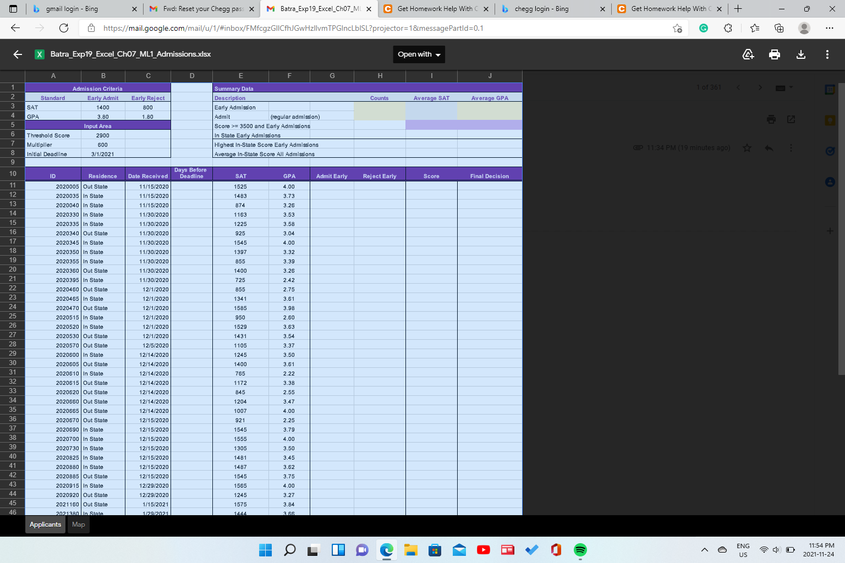Open Microsoft Store from taskbar

coord(435,550)
